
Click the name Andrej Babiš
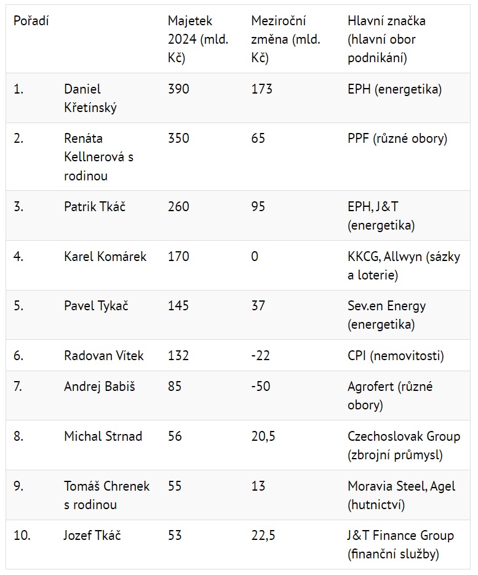pos(99,387)
